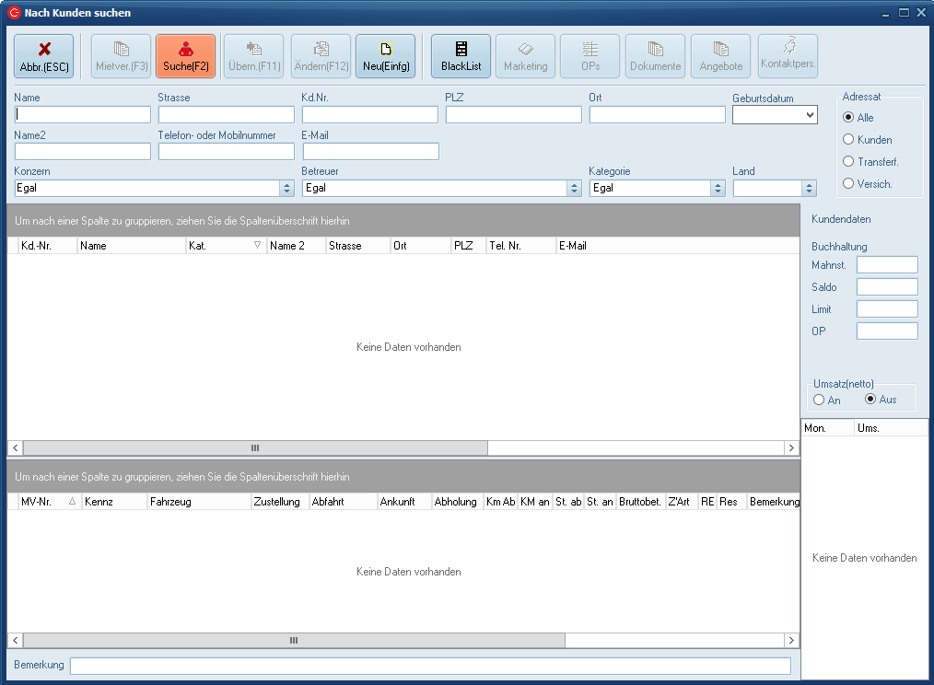Open the Dokumente toolbar button
The height and width of the screenshot is (685, 934).
click(x=655, y=56)
